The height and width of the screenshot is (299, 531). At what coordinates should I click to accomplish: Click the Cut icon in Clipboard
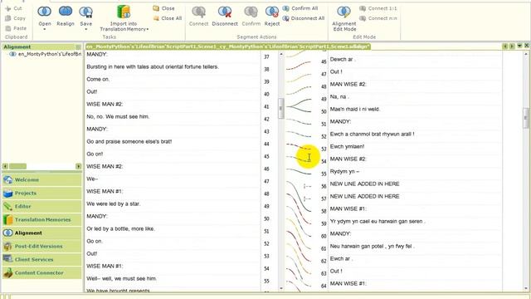click(8, 8)
